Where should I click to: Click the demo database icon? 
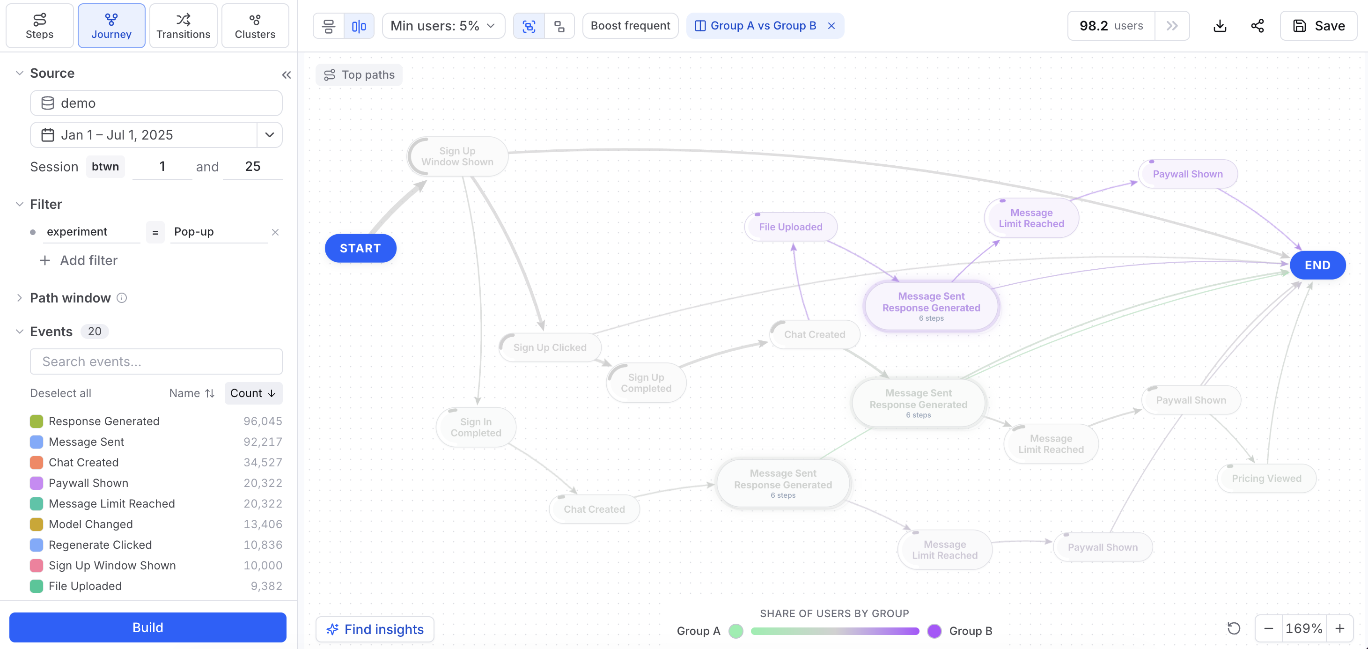click(x=48, y=103)
